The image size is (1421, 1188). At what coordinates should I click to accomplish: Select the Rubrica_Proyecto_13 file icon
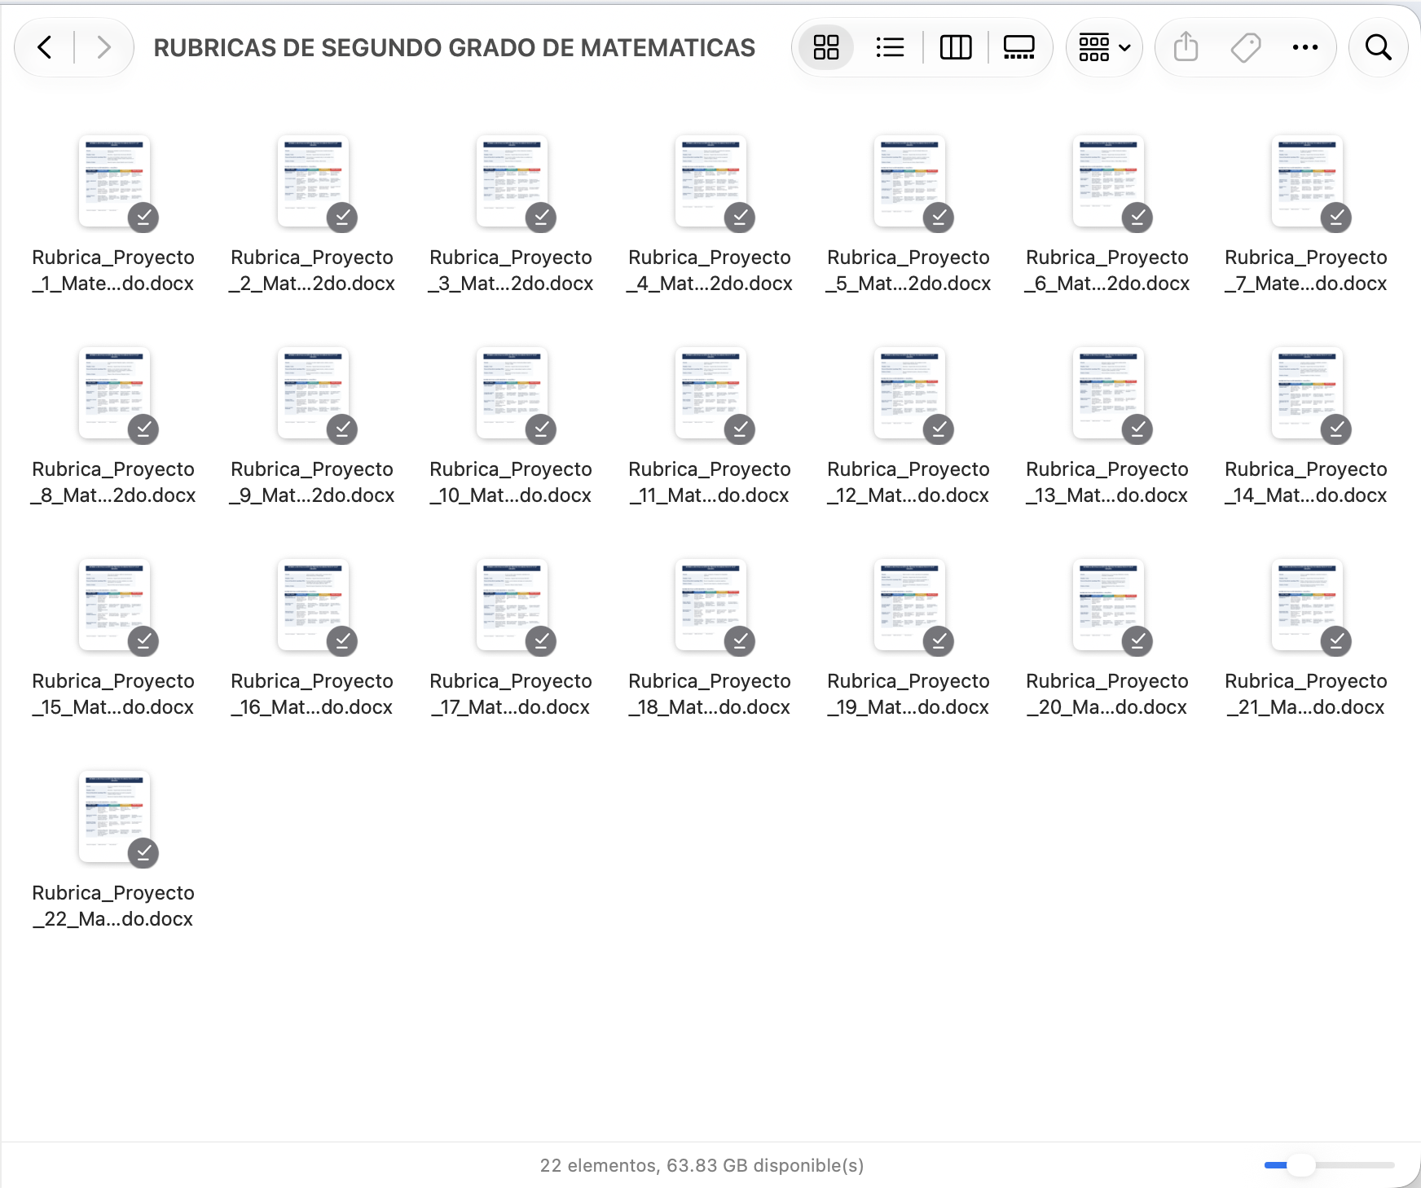pyautogui.click(x=1108, y=393)
